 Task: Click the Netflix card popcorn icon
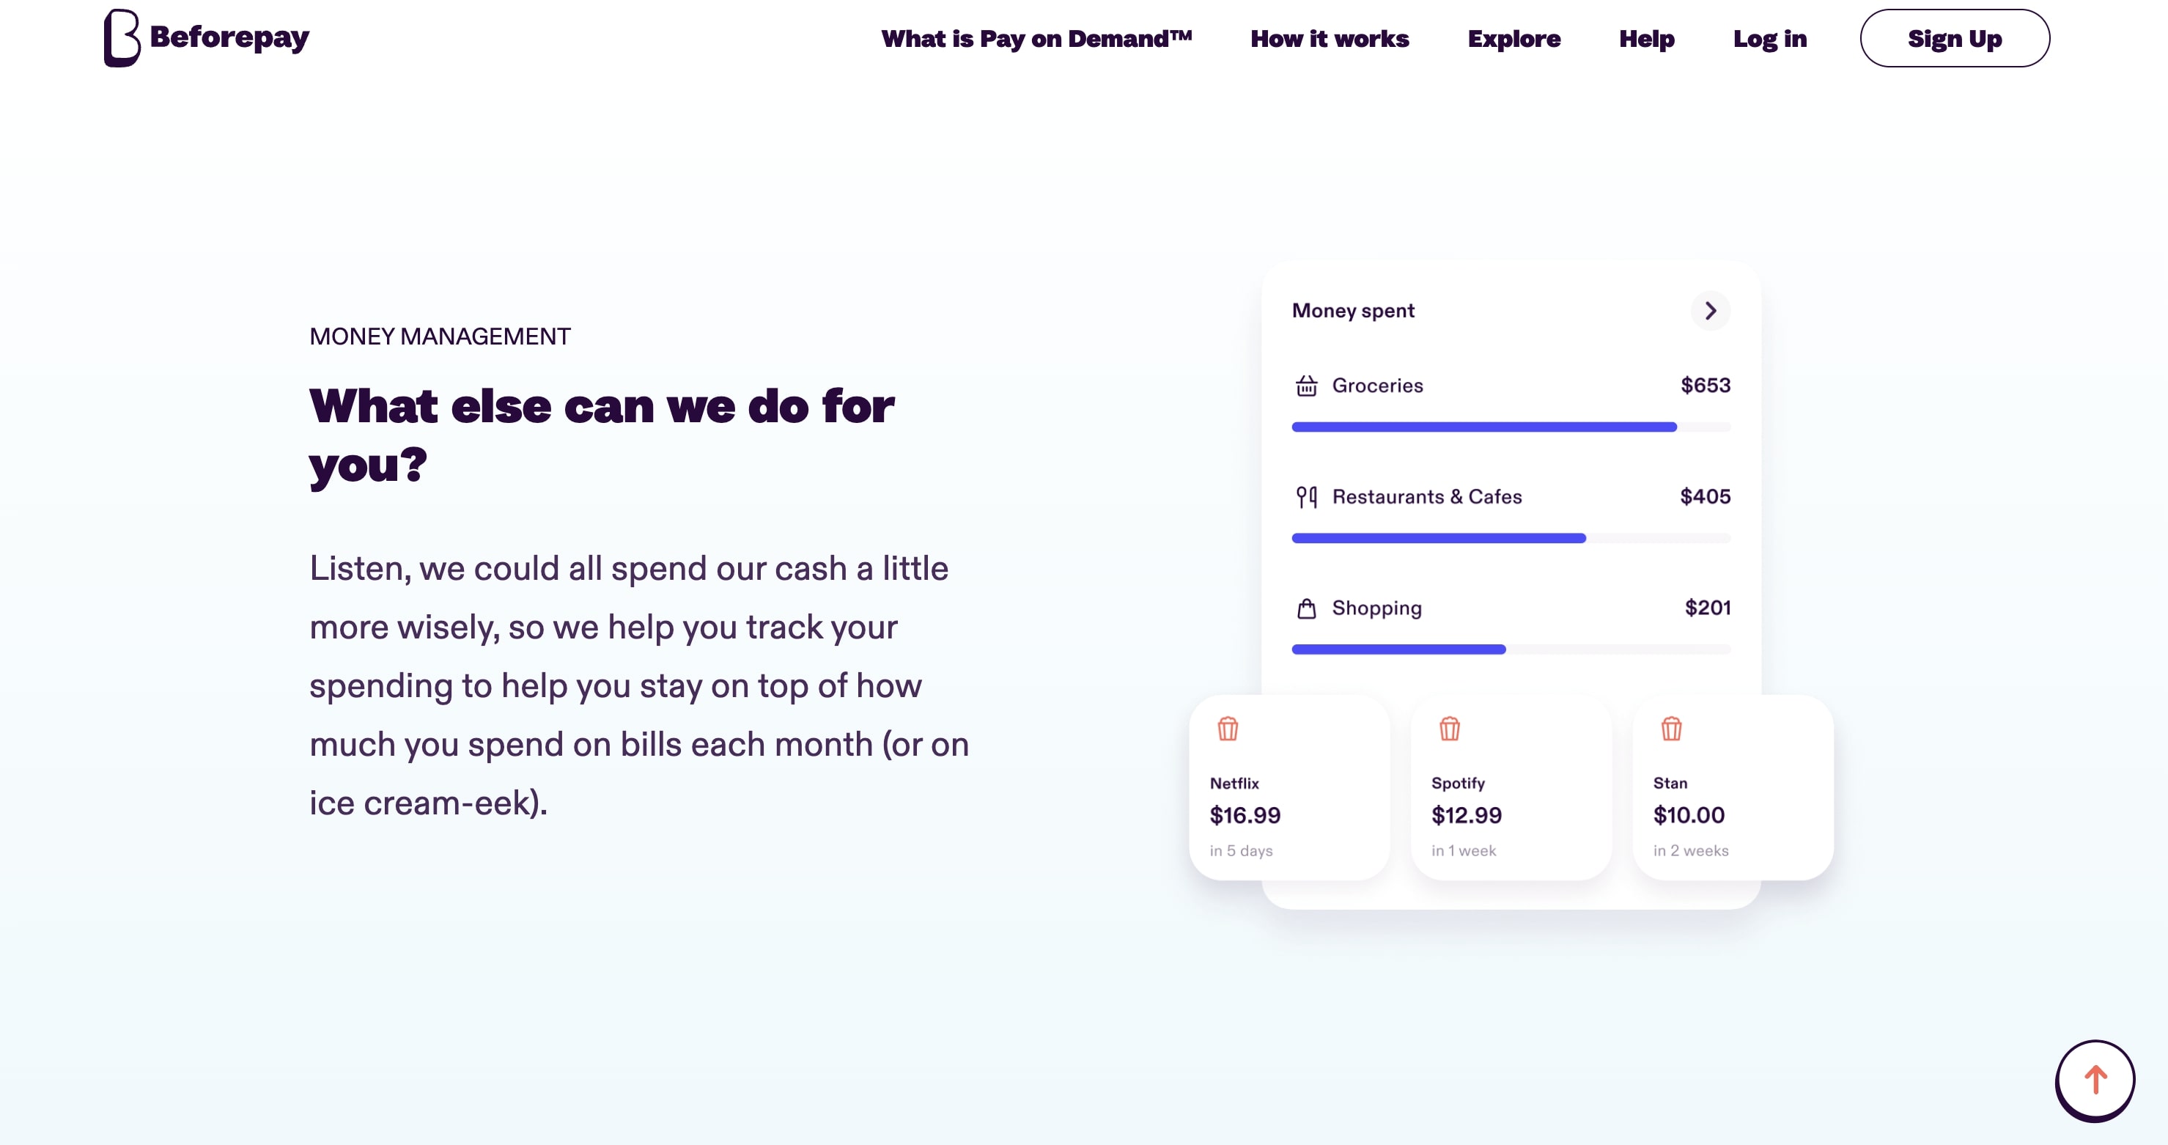[1228, 728]
